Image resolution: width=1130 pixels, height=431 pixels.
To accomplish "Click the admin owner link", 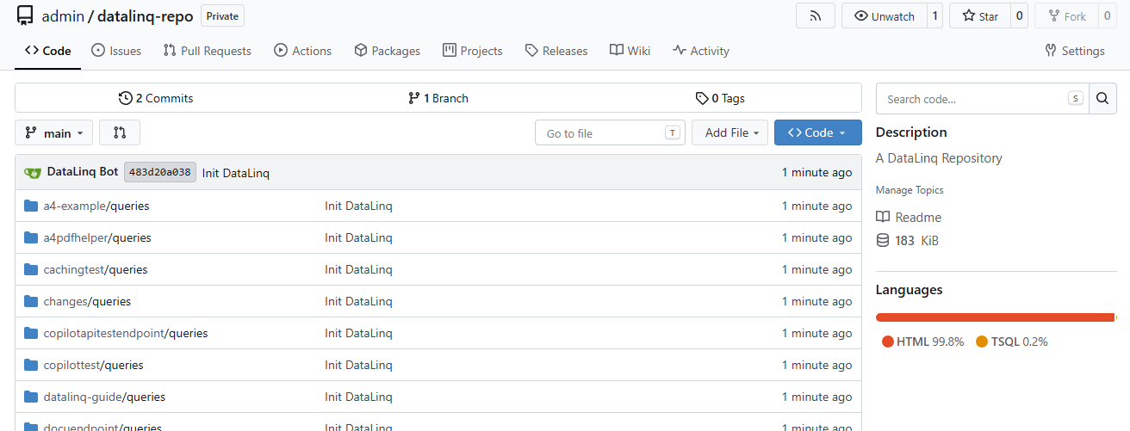I will [x=62, y=16].
